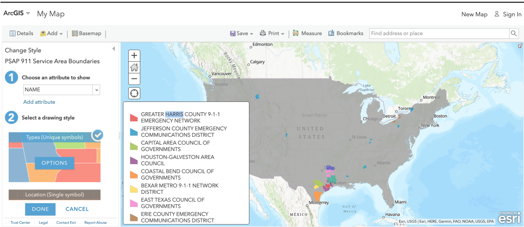Click the checkmark on Types style
The height and width of the screenshot is (227, 524).
tap(98, 135)
